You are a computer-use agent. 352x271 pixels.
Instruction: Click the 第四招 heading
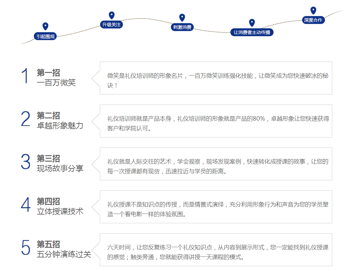pyautogui.click(x=48, y=202)
